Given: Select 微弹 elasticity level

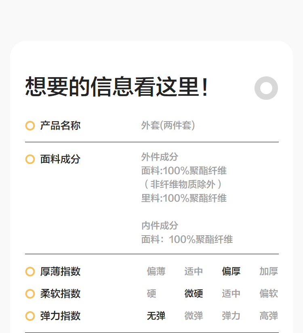Looking at the screenshot, I should (194, 316).
